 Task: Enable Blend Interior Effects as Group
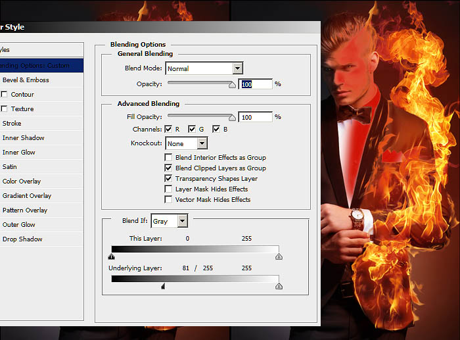coord(169,158)
